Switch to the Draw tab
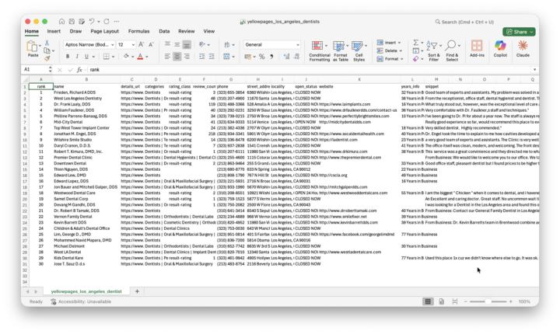Image resolution: width=560 pixels, height=334 pixels. 75,31
